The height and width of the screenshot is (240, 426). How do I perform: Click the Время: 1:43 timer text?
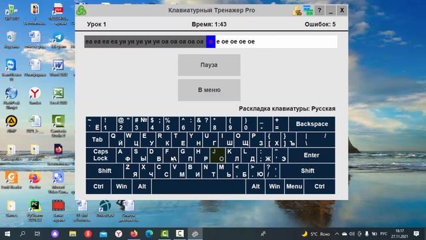[x=209, y=24]
